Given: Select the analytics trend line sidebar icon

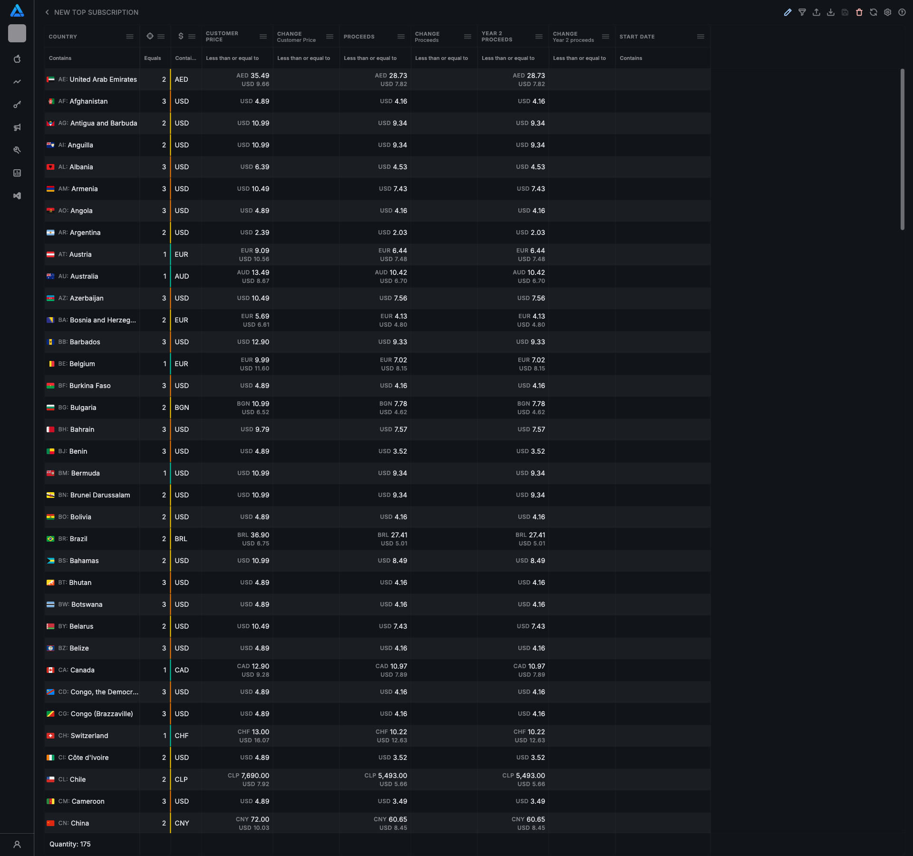Looking at the screenshot, I should [x=17, y=82].
